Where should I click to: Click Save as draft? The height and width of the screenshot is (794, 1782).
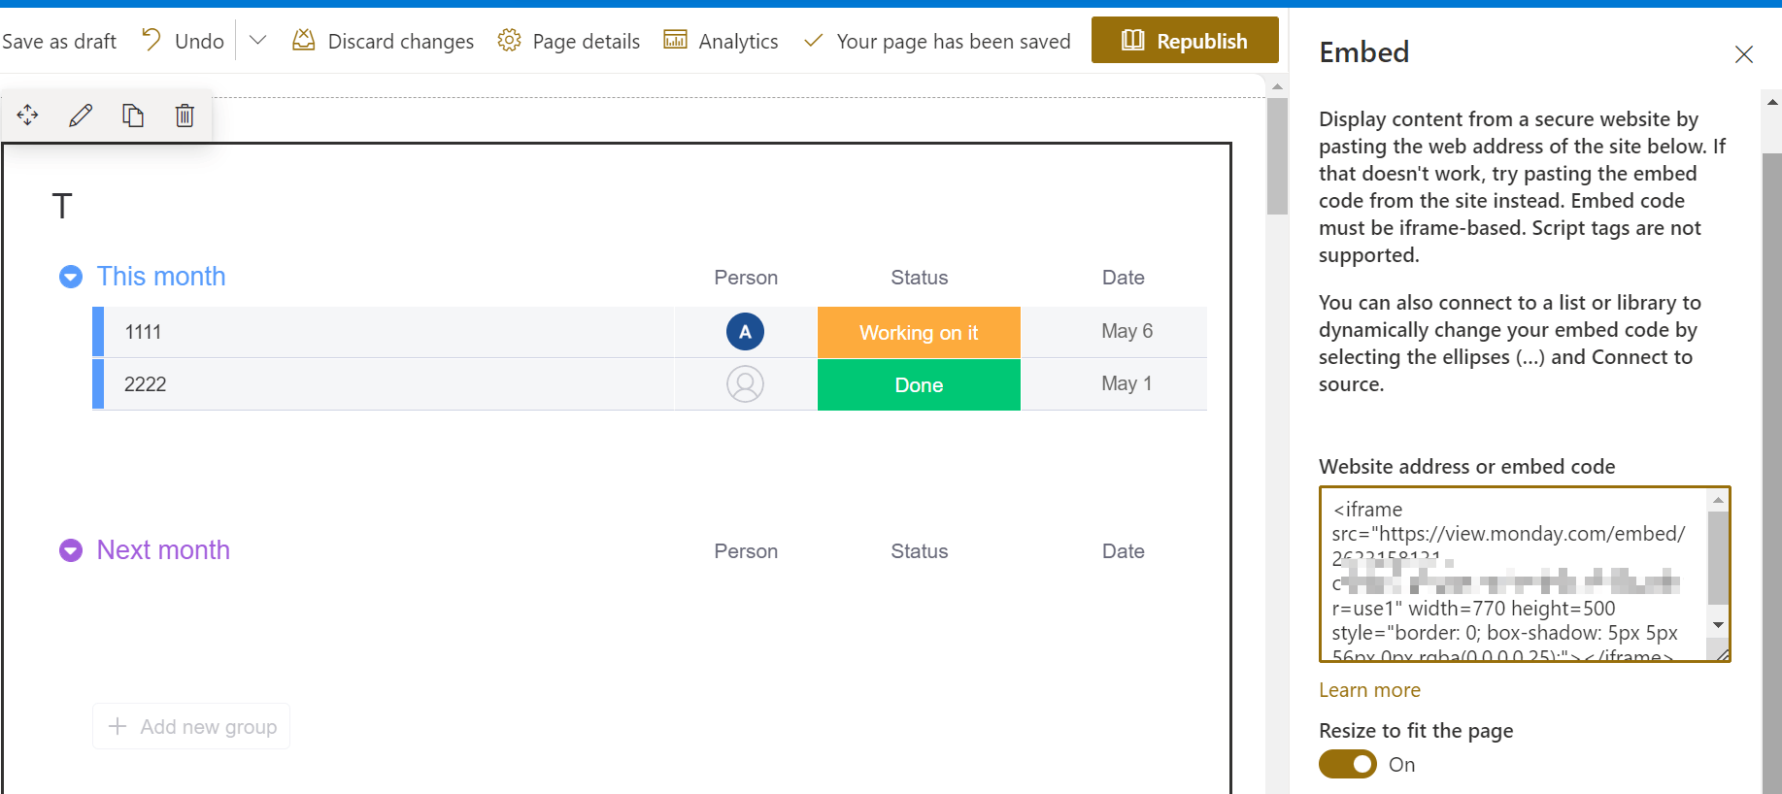point(59,41)
